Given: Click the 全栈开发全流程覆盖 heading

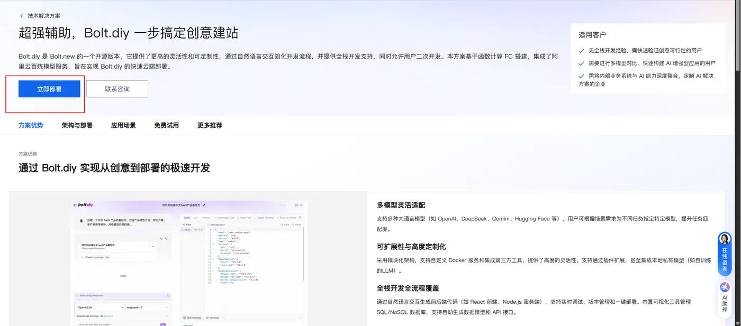Looking at the screenshot, I should coord(408,288).
